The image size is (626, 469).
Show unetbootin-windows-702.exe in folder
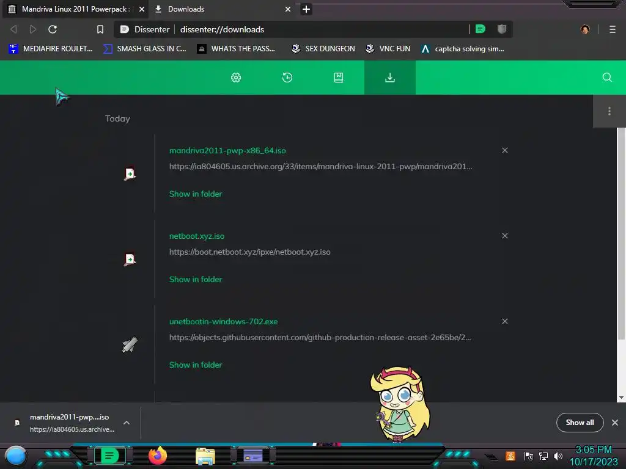pyautogui.click(x=196, y=365)
